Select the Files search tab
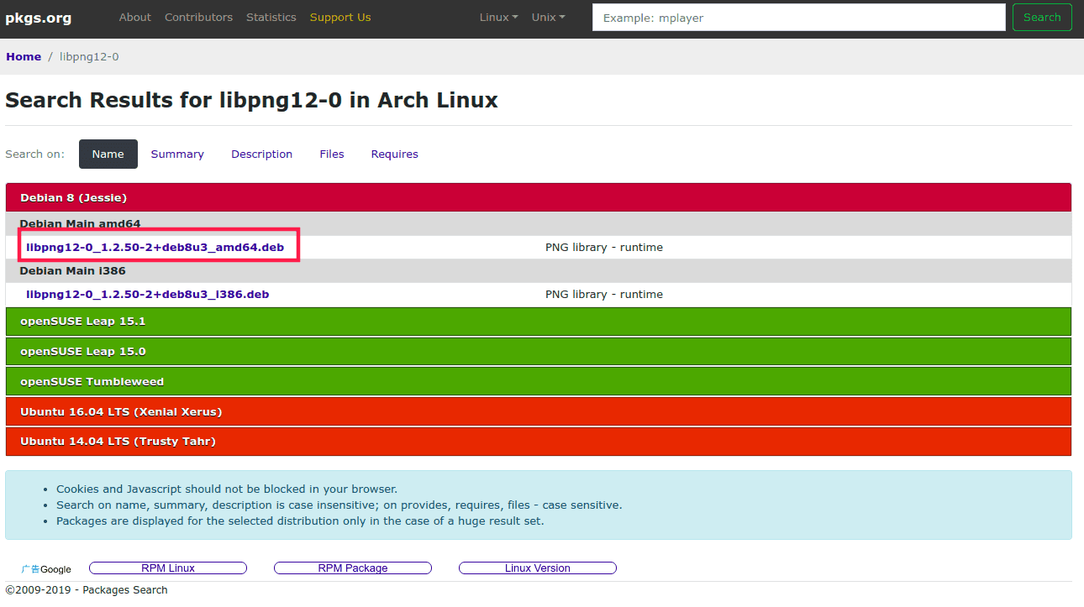Screen dimensions: 1084x607 click(332, 154)
